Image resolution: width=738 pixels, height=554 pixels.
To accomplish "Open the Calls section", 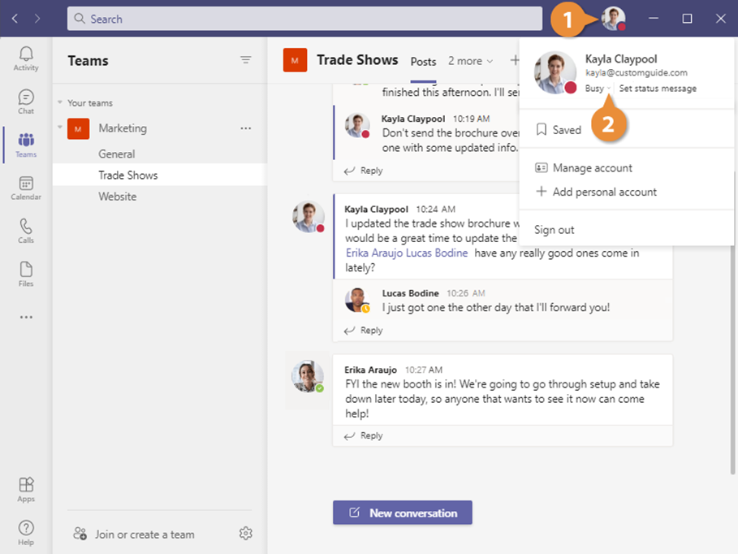I will (26, 231).
